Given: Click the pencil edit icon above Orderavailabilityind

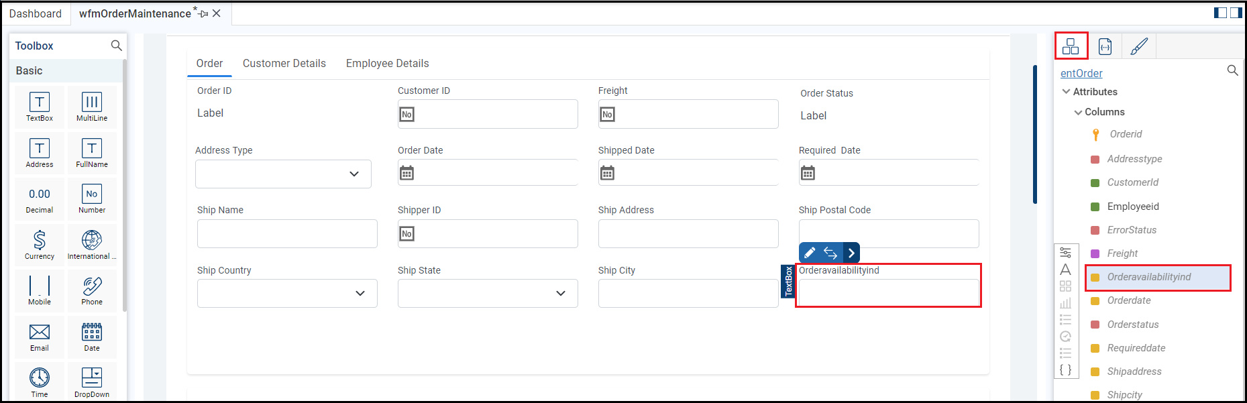Looking at the screenshot, I should click(x=810, y=253).
